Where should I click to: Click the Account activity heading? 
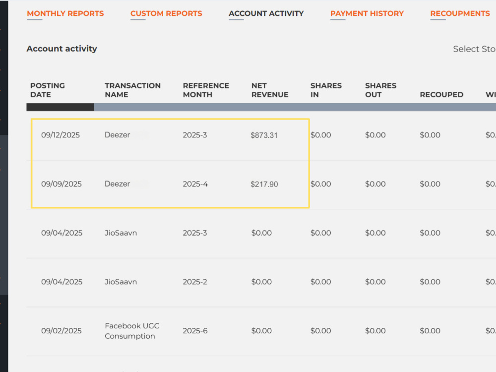[62, 49]
